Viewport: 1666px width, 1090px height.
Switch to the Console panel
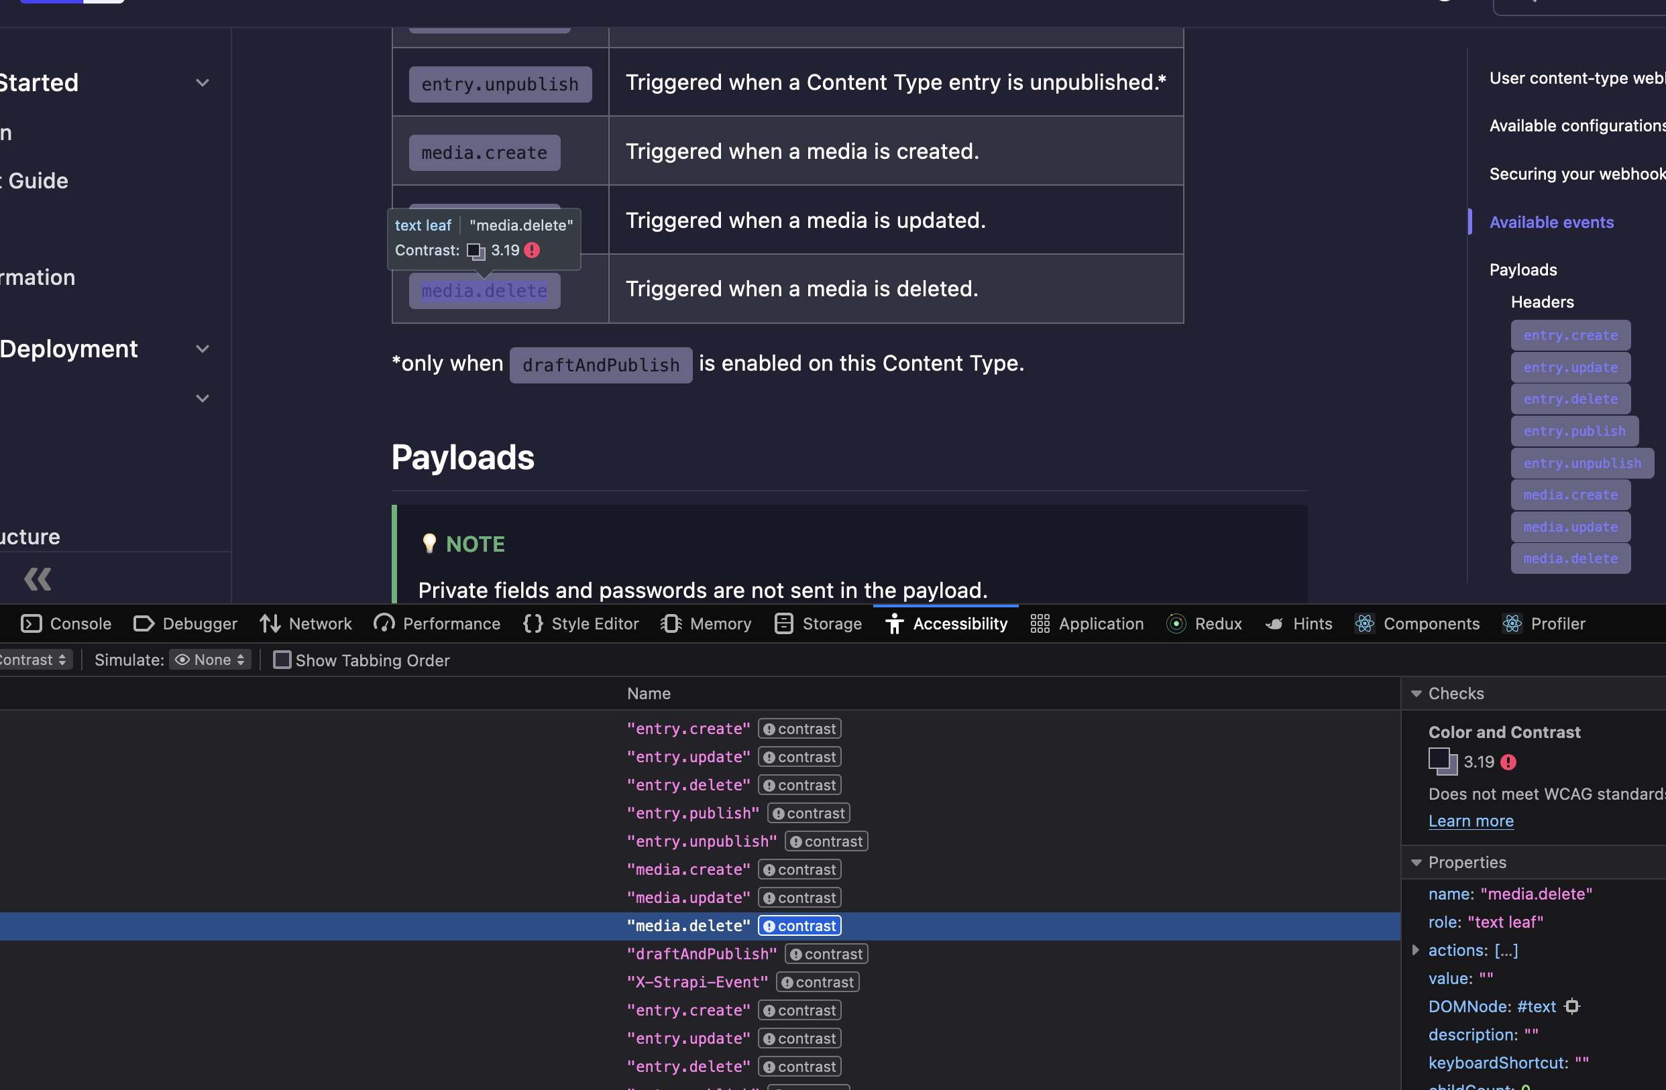(66, 623)
